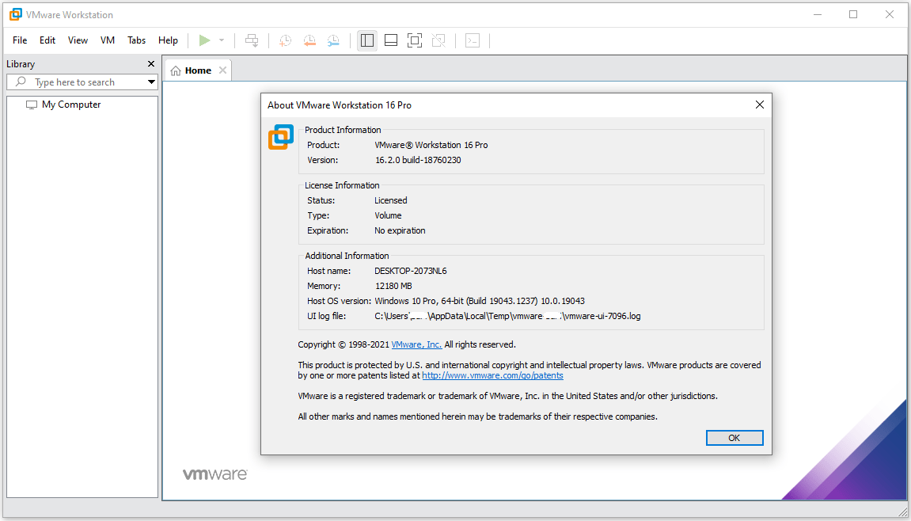Image resolution: width=911 pixels, height=521 pixels.
Task: Click the search magnifier icon in Library
Action: 21,82
